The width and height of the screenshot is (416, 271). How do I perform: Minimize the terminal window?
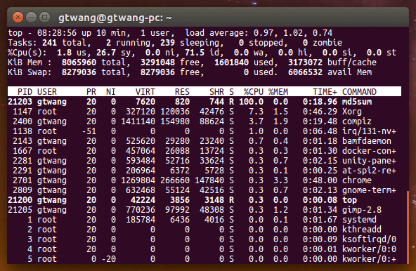pos(32,18)
